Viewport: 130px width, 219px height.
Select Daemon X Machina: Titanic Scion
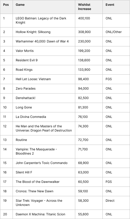[40, 214]
